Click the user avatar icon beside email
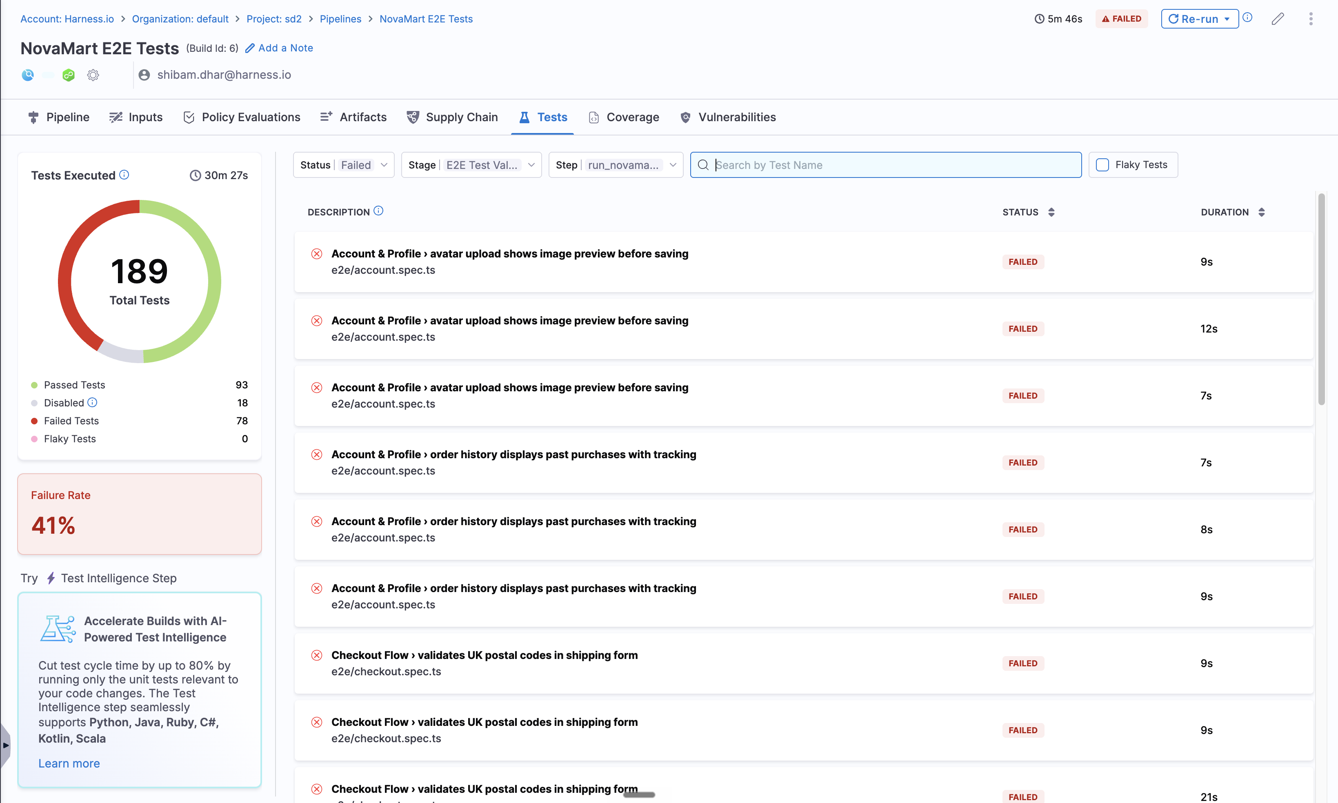 tap(144, 75)
